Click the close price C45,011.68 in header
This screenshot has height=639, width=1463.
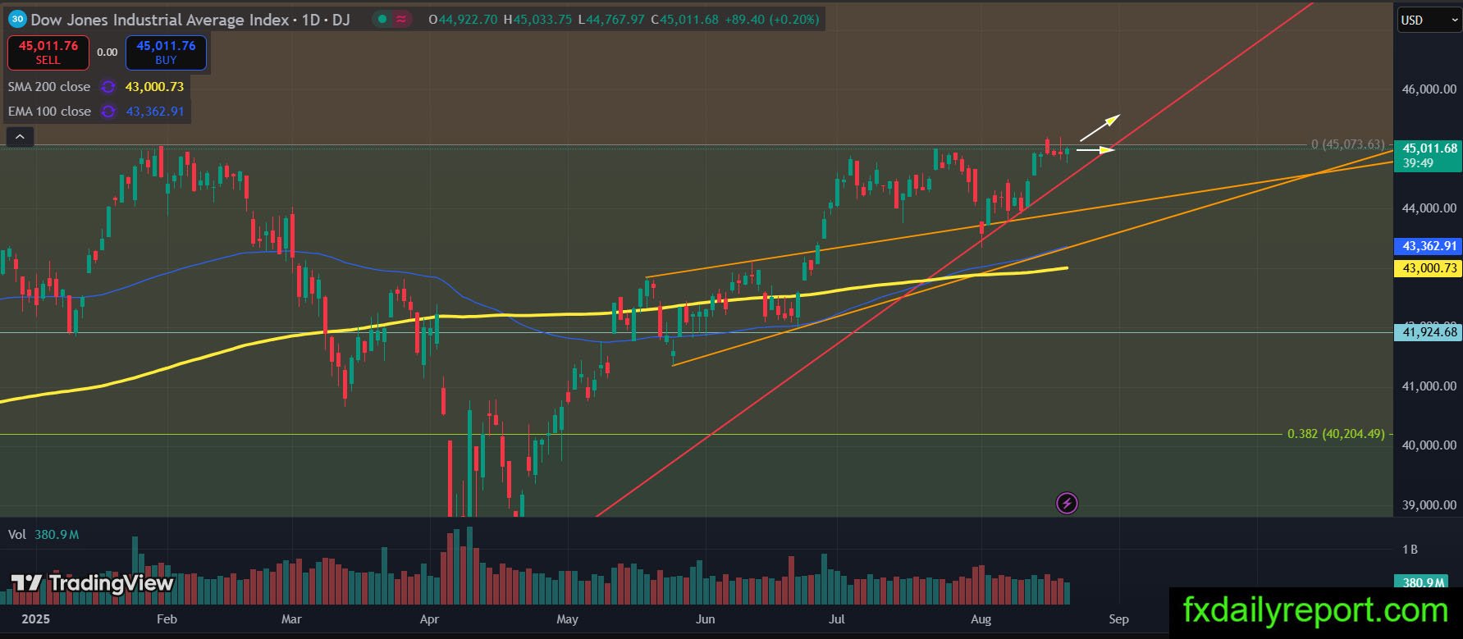click(x=685, y=20)
